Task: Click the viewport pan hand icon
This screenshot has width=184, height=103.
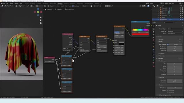Action: pyautogui.click(x=41, y=20)
